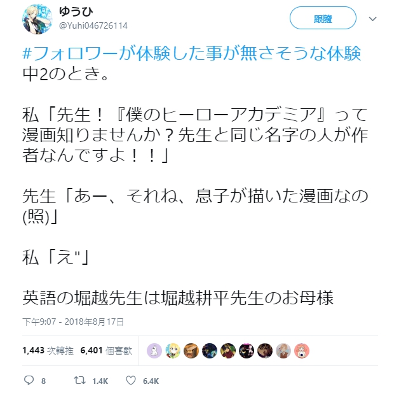Image resolution: width=399 pixels, height=396 pixels.
Task: Open the dark blue liker avatar
Action: 210,351
